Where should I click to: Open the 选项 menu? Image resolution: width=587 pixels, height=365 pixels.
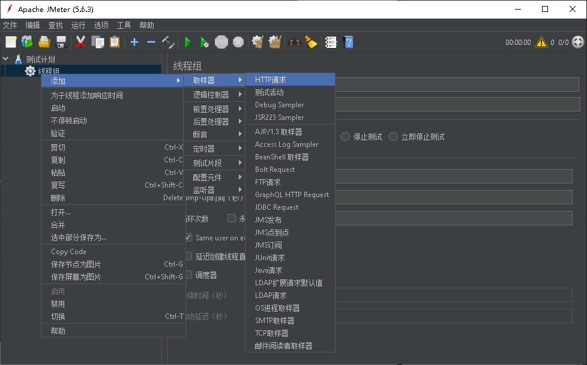pos(101,25)
